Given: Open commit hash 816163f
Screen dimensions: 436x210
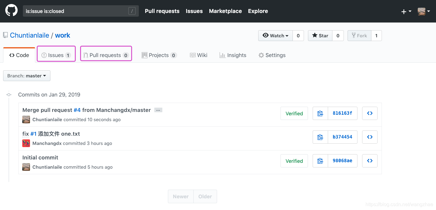Looking at the screenshot, I should (343, 113).
